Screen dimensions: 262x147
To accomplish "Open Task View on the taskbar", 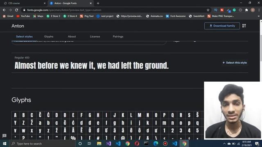I will pos(89,143).
